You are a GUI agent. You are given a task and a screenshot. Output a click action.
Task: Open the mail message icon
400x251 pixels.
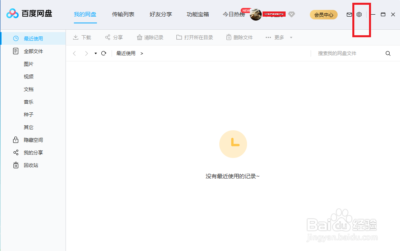point(349,15)
